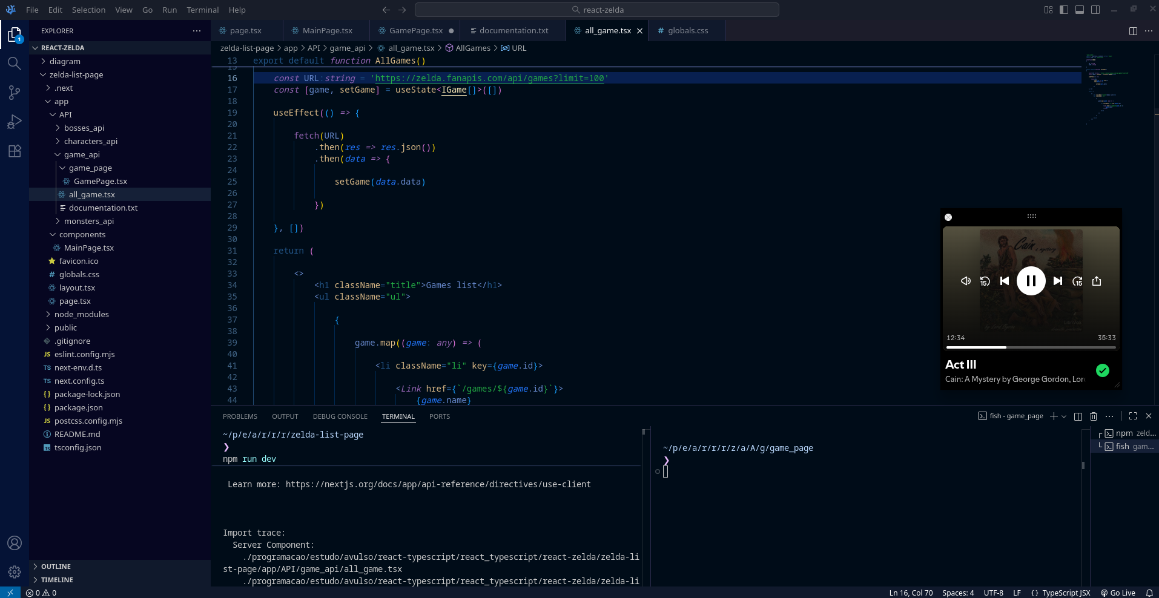Open the Search view in activity bar
The height and width of the screenshot is (598, 1159).
[x=15, y=64]
